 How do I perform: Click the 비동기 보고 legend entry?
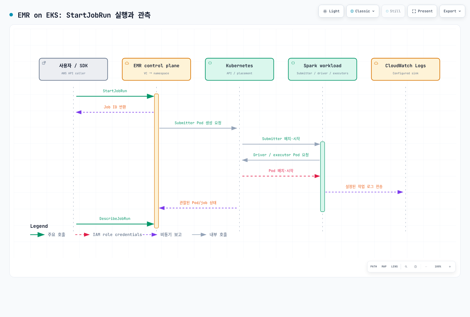[162, 235]
